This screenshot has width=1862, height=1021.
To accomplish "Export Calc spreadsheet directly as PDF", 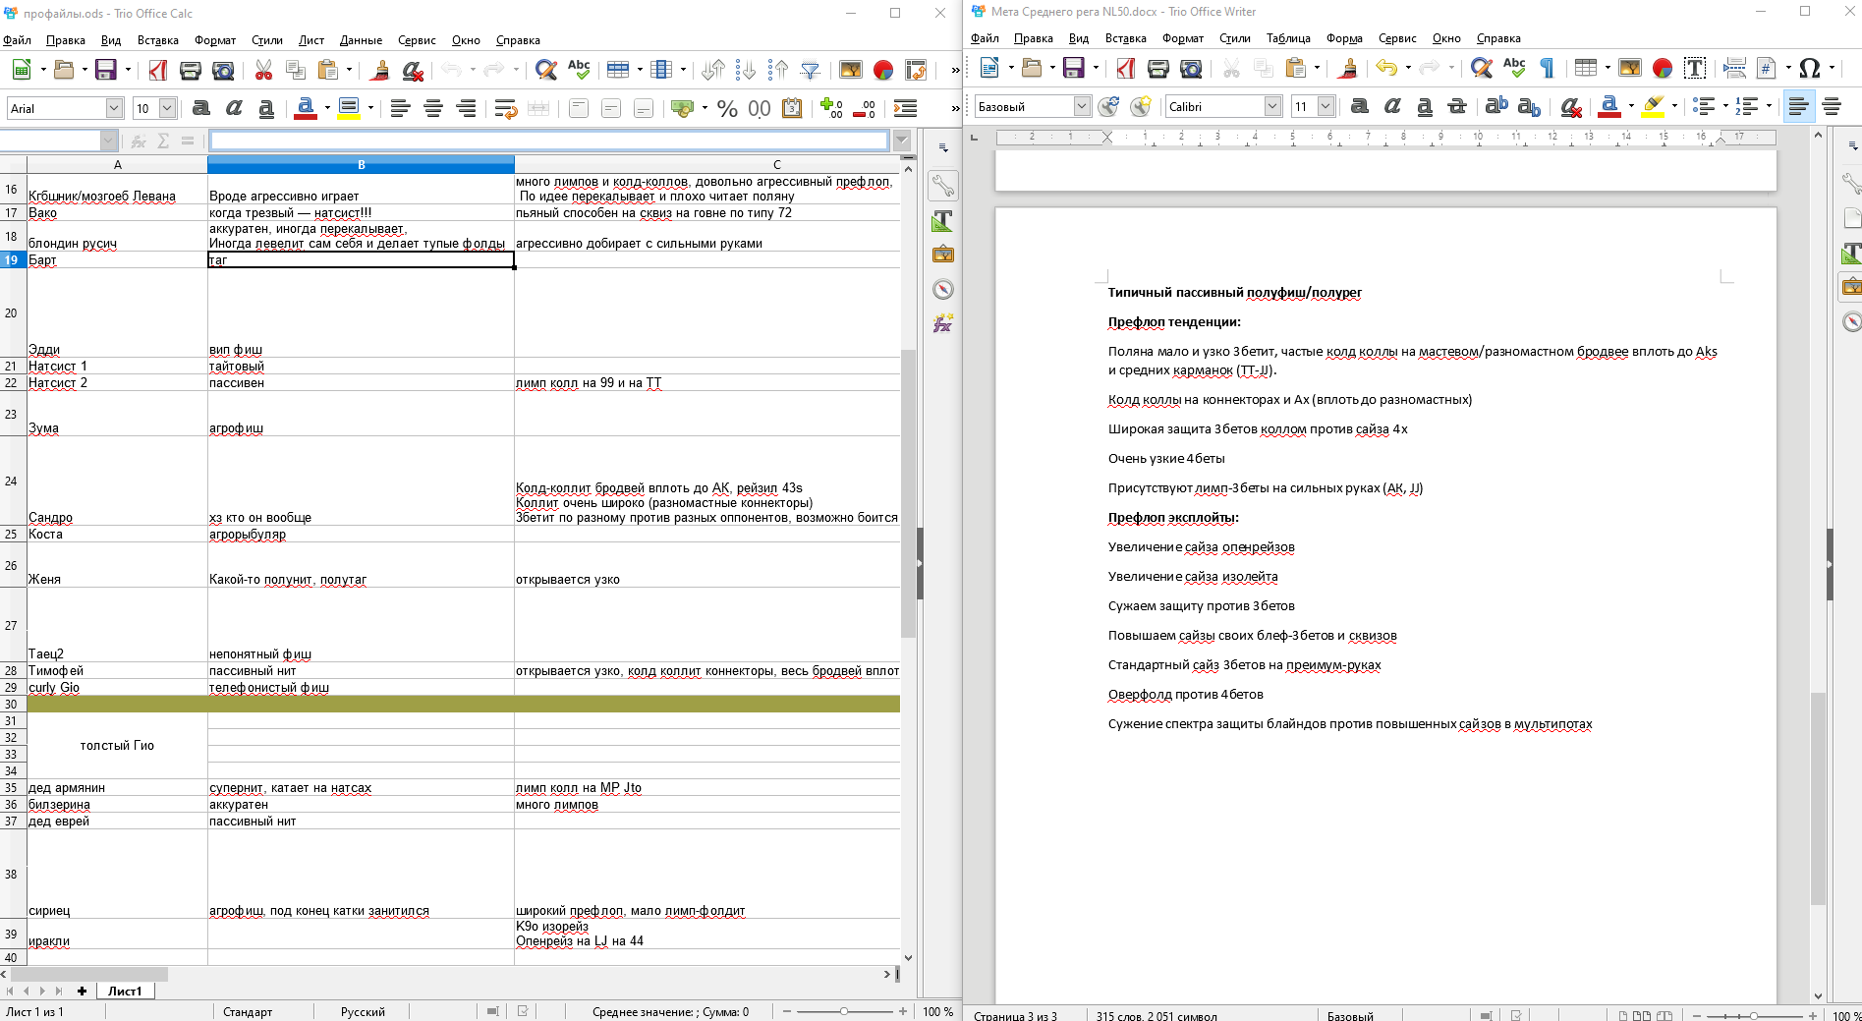I will tap(158, 70).
